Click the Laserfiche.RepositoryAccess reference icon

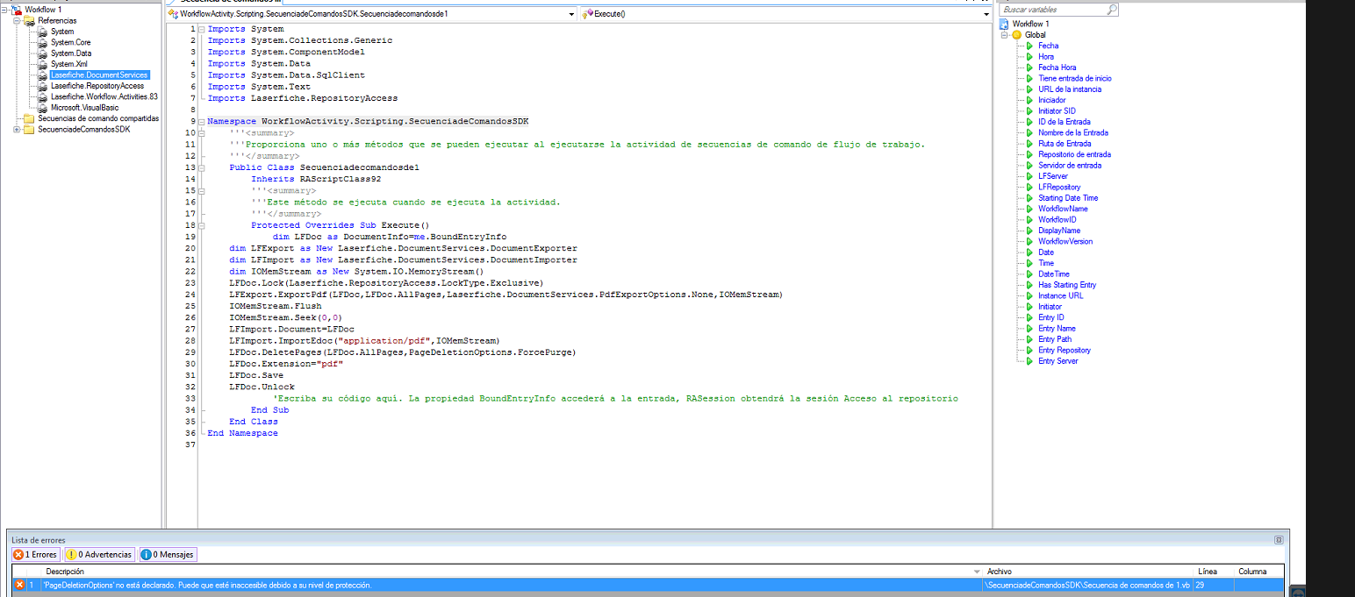43,86
